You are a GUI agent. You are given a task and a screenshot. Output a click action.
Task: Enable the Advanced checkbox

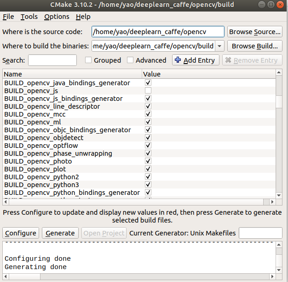point(130,60)
